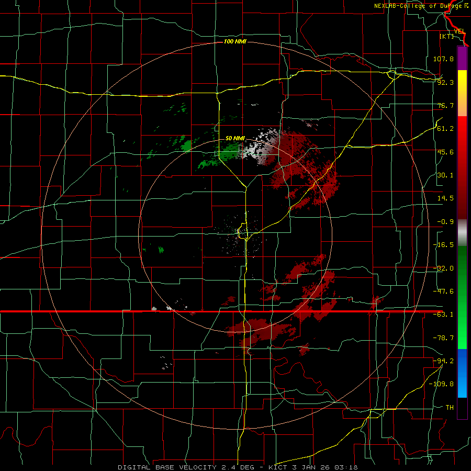The image size is (471, 471).
Task: Click the 100 NMI range ring label
Action: pyautogui.click(x=235, y=41)
